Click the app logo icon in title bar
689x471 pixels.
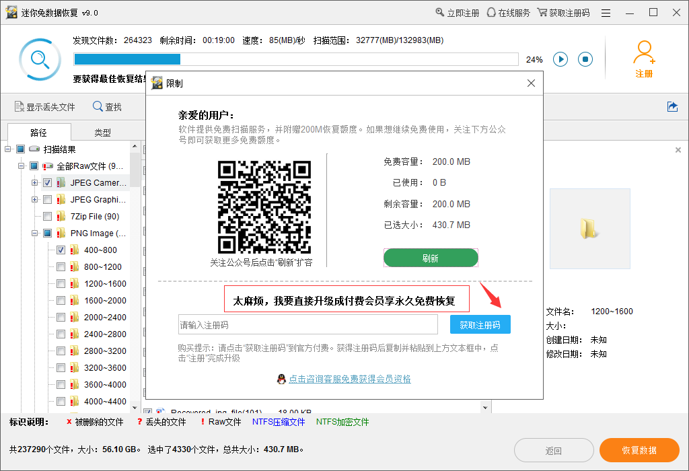pos(11,12)
